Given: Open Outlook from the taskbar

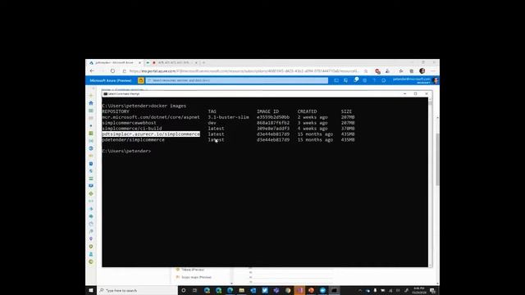Looking at the screenshot, I should click(253, 290).
